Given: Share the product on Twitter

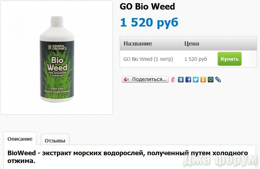Looking at the screenshot, I should point(196,80).
